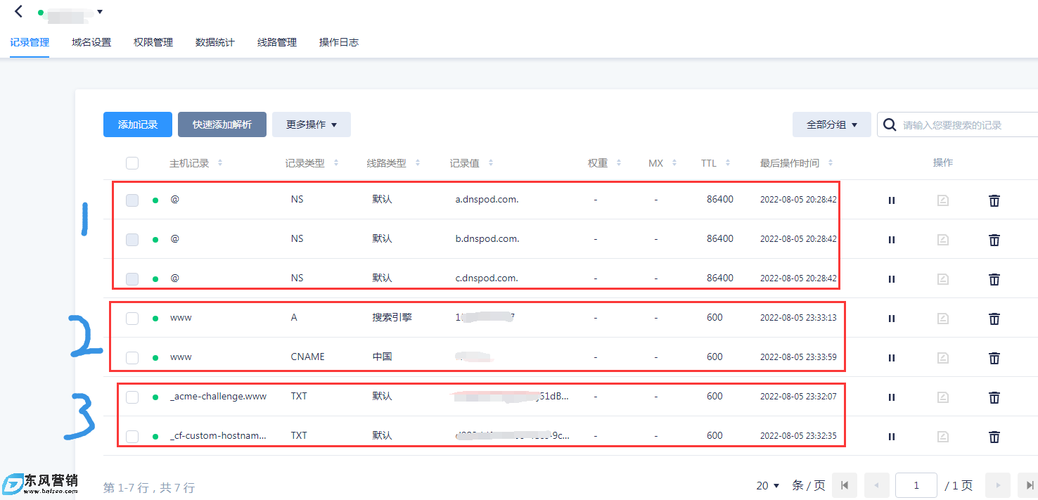Click inside the record search input field
The width and height of the screenshot is (1038, 500).
(x=956, y=124)
